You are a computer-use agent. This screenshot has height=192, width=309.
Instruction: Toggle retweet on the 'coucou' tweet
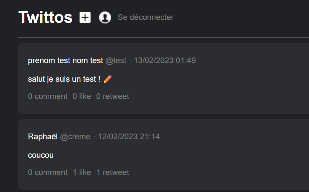click(x=113, y=172)
